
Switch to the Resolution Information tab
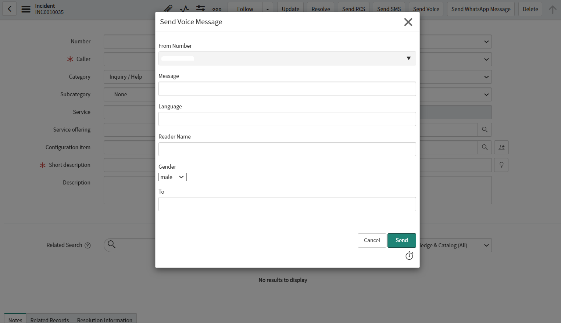coord(105,320)
